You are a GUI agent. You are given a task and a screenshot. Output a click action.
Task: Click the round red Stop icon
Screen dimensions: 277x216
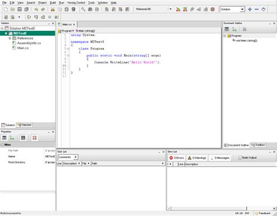213,9
